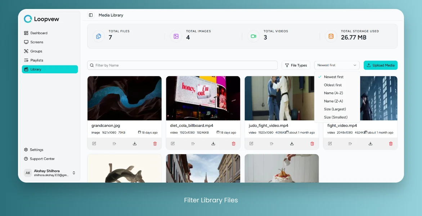This screenshot has width=422, height=216.
Task: Open File Types filter
Action: [x=296, y=65]
